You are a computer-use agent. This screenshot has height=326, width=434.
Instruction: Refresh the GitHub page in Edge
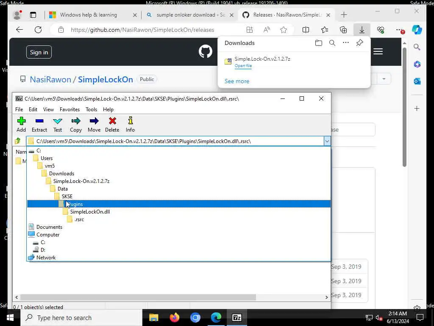pyautogui.click(x=38, y=30)
